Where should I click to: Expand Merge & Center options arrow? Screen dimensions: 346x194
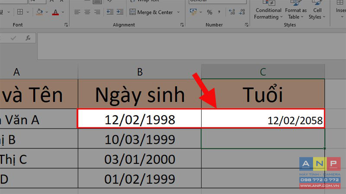(178, 12)
